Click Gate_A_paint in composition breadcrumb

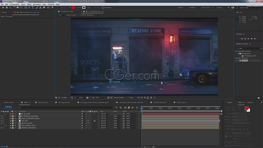[71, 15]
